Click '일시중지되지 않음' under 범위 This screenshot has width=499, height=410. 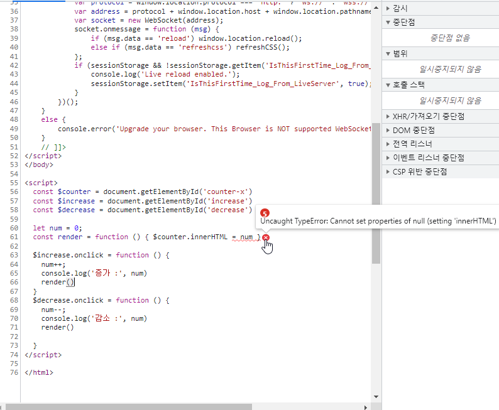point(450,69)
